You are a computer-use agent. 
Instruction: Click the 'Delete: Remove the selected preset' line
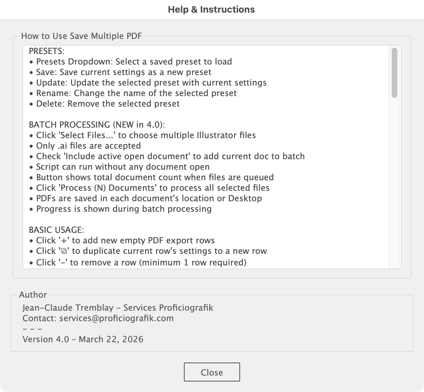108,104
